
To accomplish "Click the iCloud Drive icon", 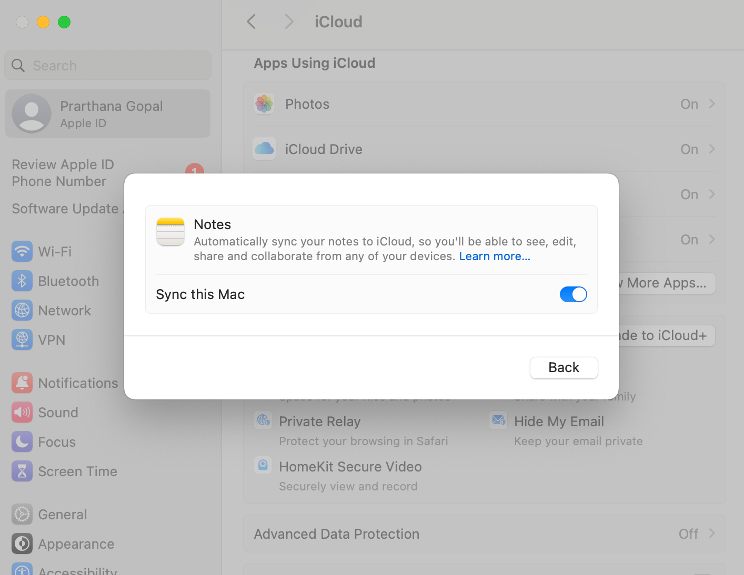I will click(264, 149).
